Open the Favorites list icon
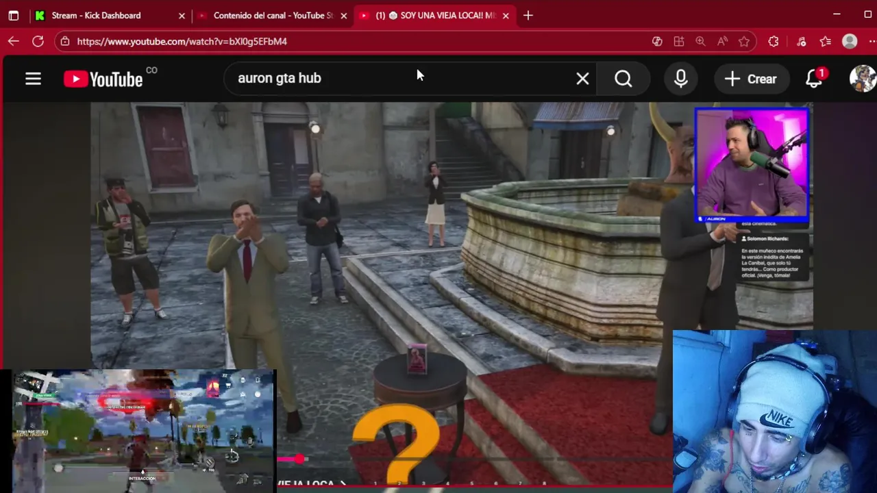877x493 pixels. (825, 41)
